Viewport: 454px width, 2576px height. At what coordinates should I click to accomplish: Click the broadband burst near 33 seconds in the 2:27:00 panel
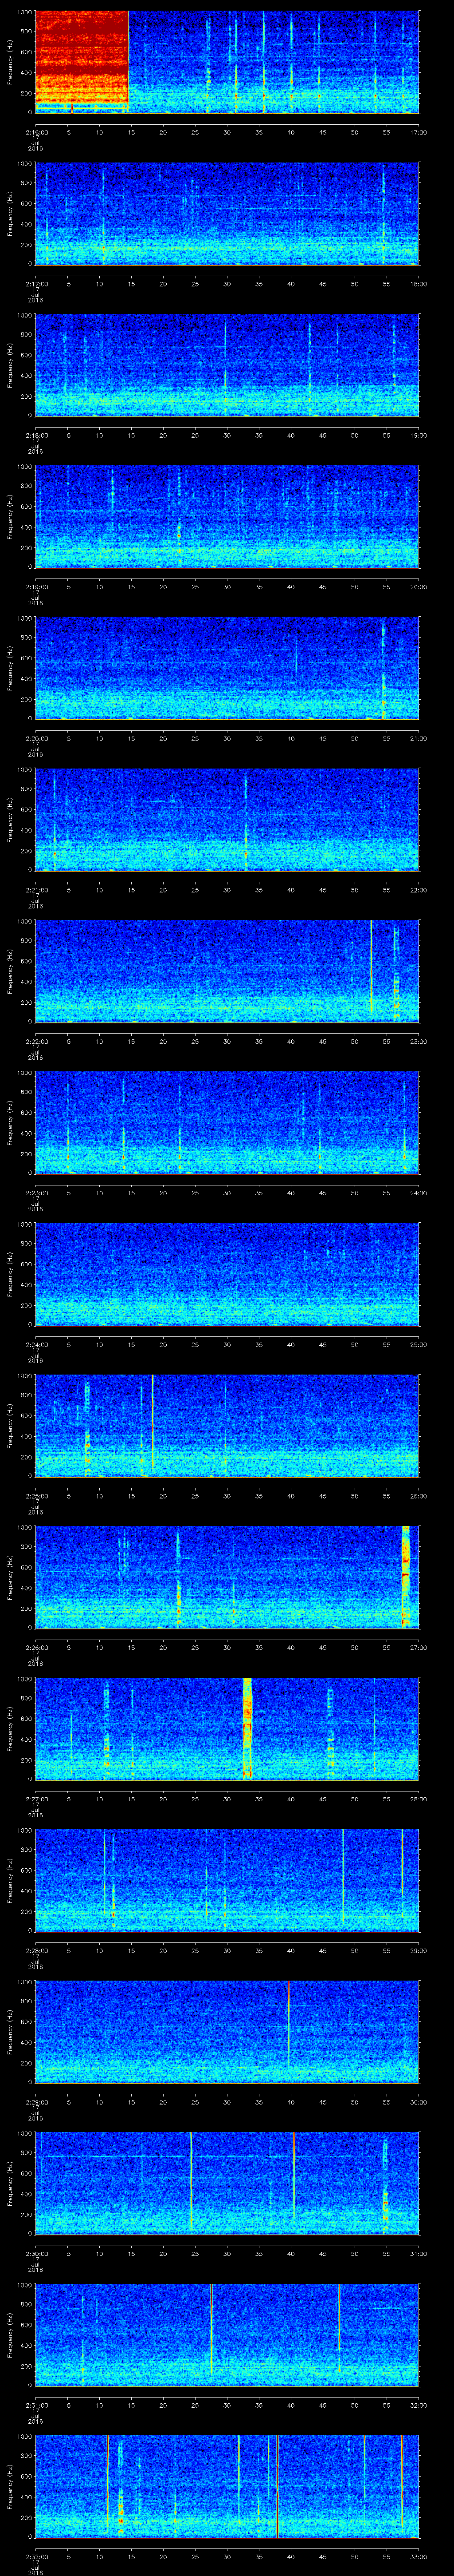[x=247, y=1729]
